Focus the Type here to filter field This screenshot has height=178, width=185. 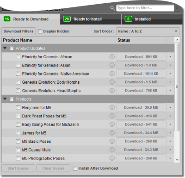point(145,8)
